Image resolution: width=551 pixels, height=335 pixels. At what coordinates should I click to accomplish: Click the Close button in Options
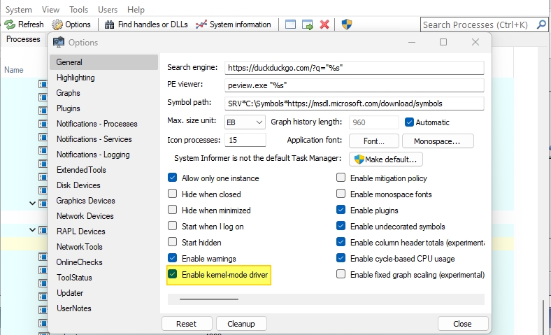(x=463, y=324)
